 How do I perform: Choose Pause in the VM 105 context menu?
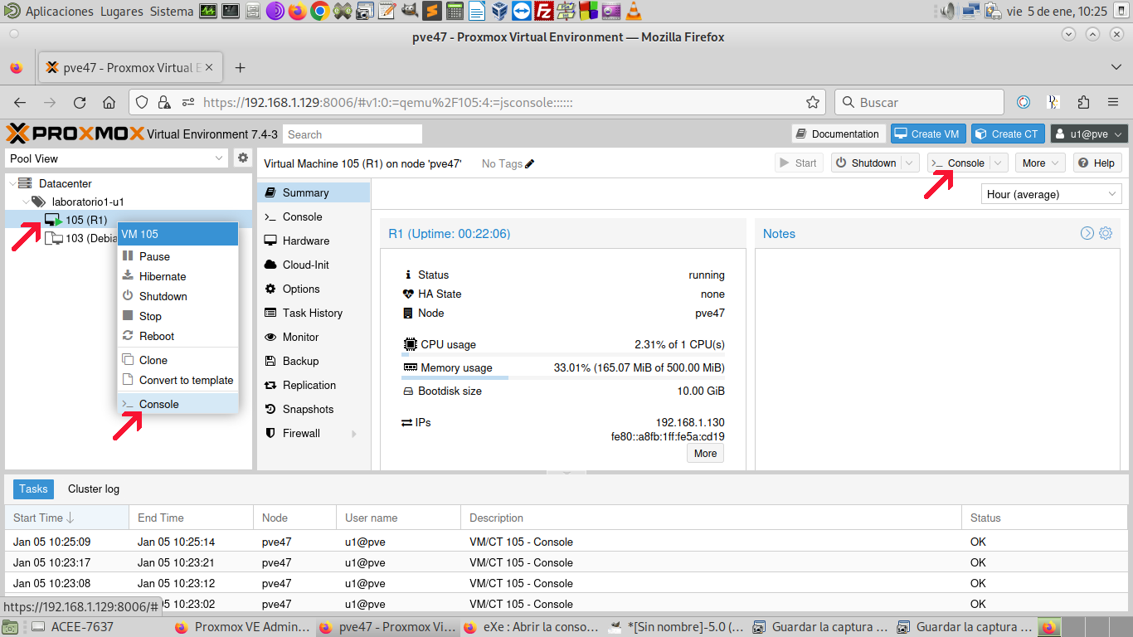tap(177, 256)
